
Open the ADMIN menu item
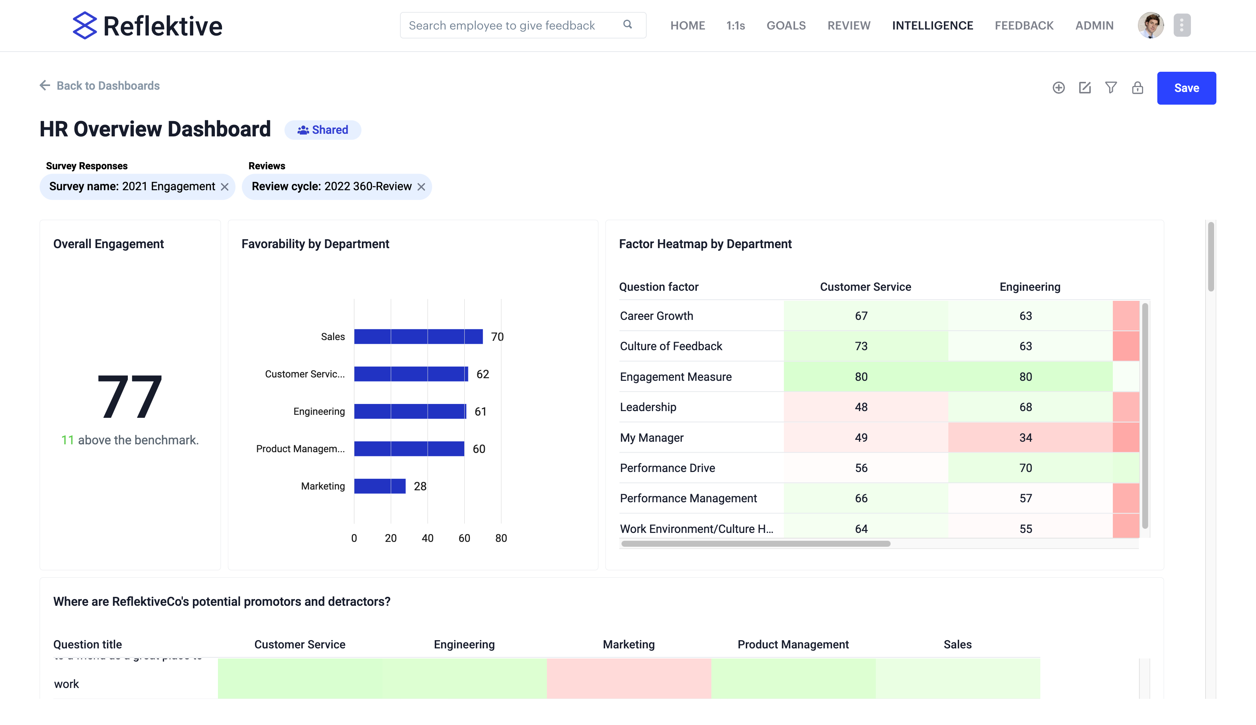coord(1094,25)
